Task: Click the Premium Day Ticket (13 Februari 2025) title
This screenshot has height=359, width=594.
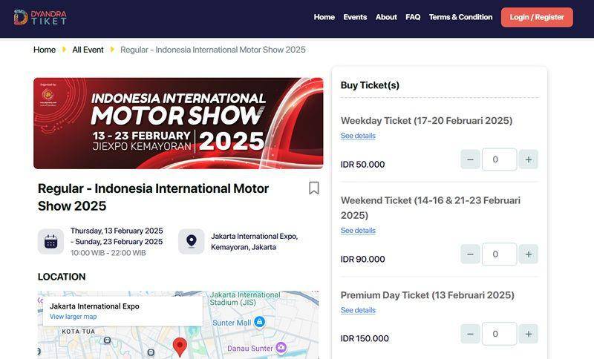Action: tap(428, 295)
